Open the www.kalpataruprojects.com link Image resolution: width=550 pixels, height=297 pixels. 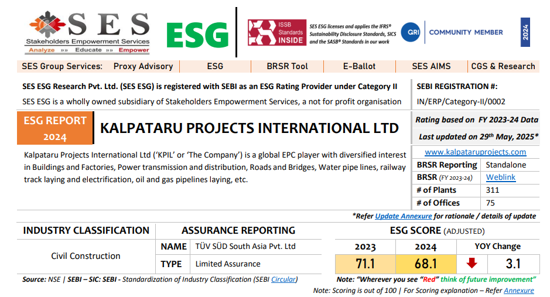pos(475,152)
